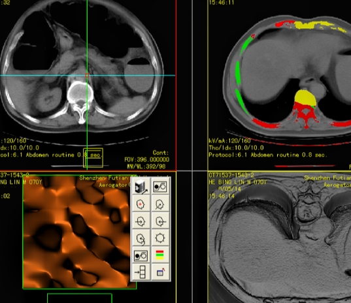Click head icon with left-pointing arrow

pos(160,221)
